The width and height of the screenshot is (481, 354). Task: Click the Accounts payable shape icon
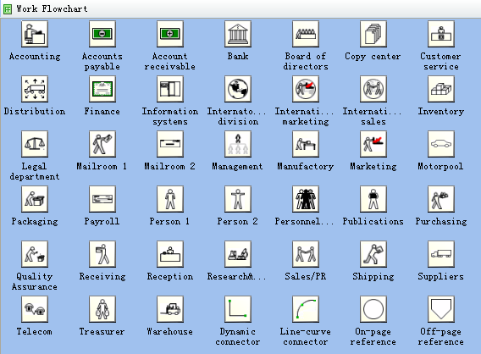tap(102, 34)
